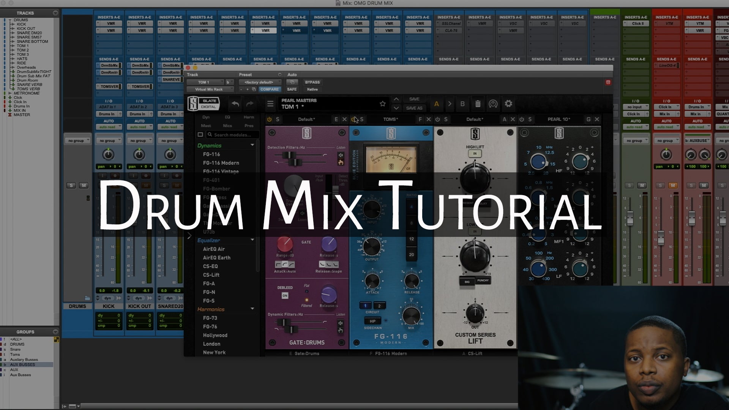Open Groups panel options circle icon

[x=55, y=331]
